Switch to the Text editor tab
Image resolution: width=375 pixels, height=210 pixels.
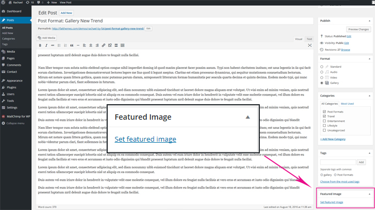coord(309,39)
